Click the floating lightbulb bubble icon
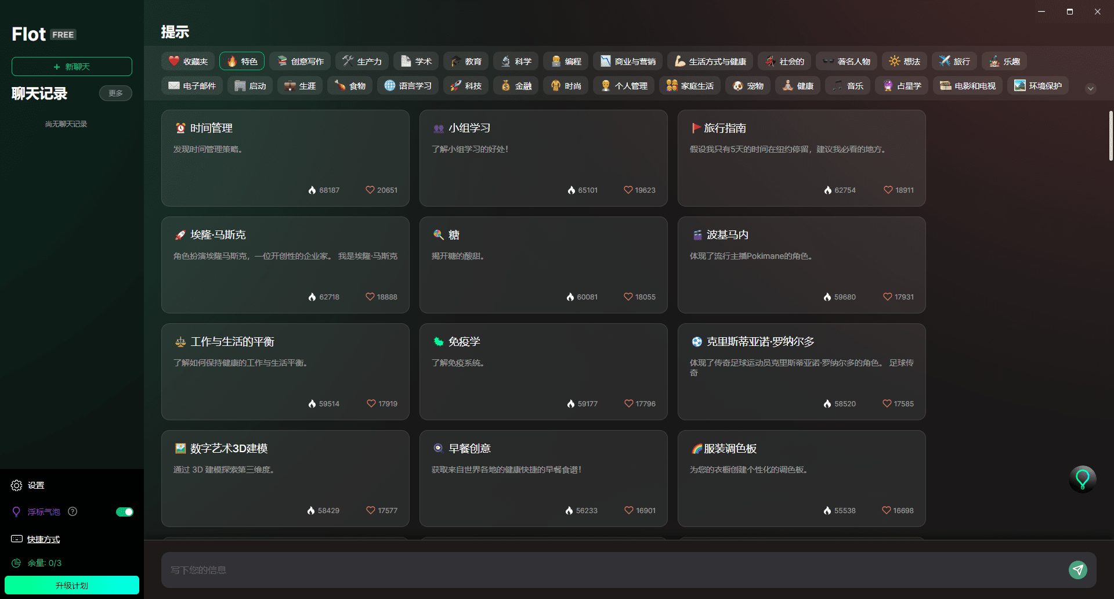 coord(1082,479)
